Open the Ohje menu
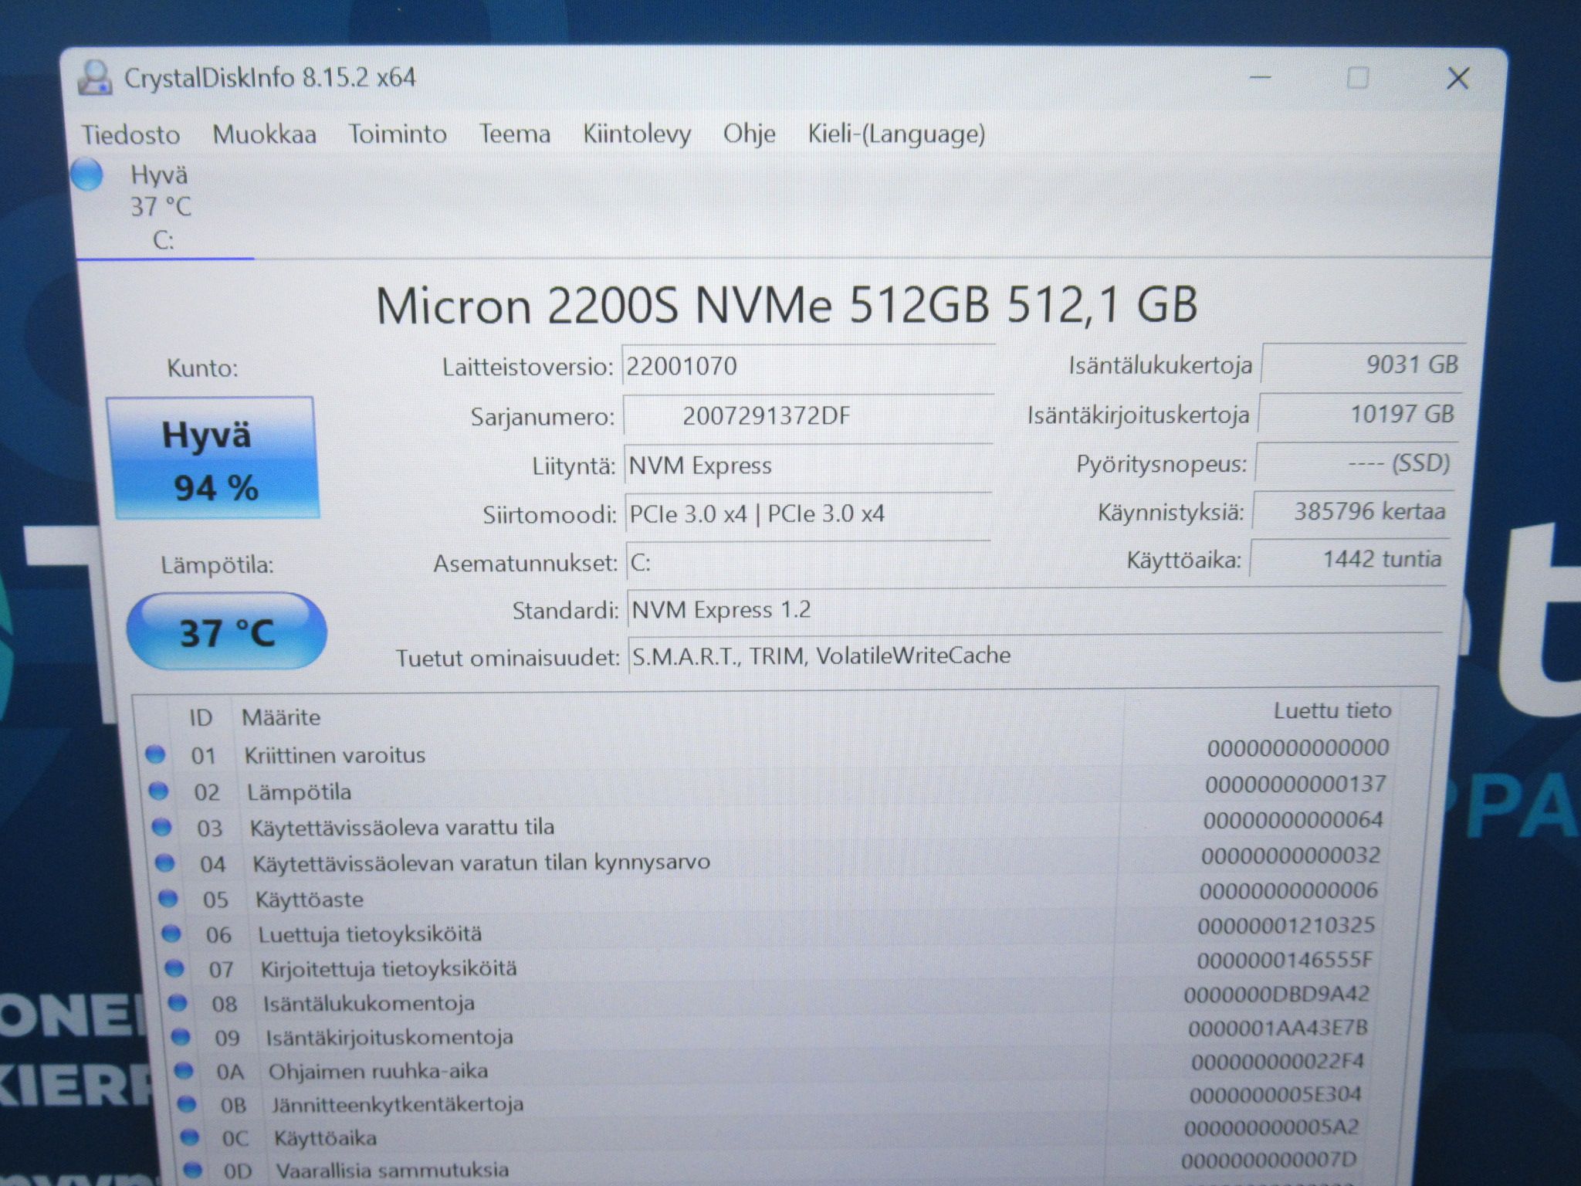 tap(750, 134)
